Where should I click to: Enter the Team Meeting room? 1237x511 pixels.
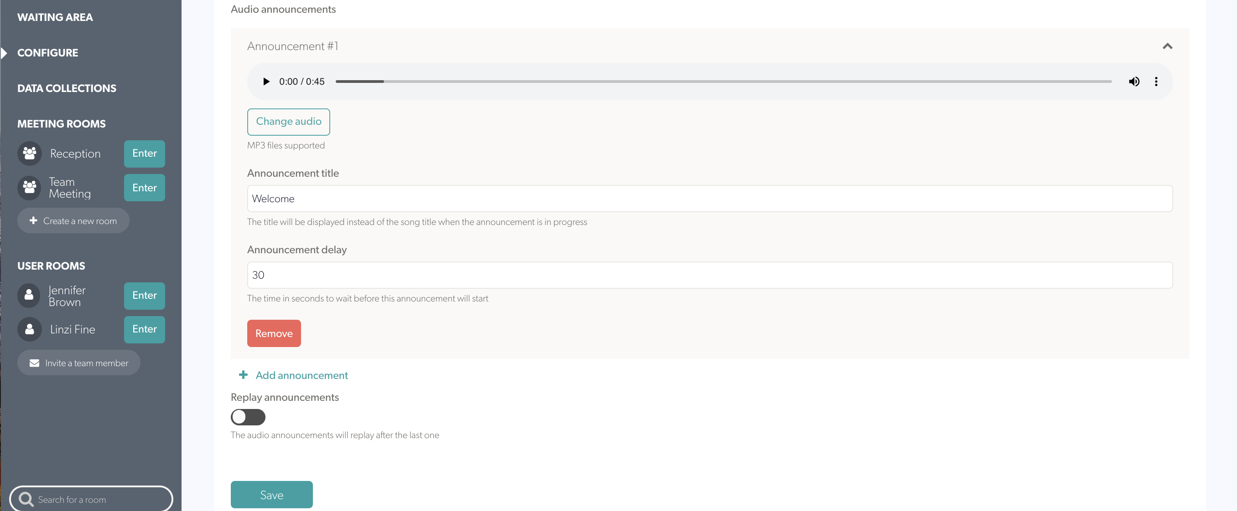tap(144, 188)
